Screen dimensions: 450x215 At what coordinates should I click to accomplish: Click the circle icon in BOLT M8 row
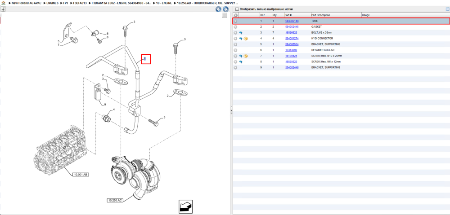236,33
